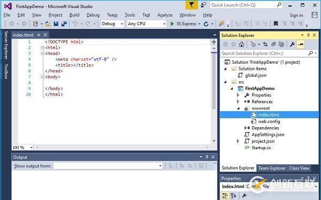Start debugging with green play arrow
This screenshot has width=321, height=200.
(x=172, y=24)
